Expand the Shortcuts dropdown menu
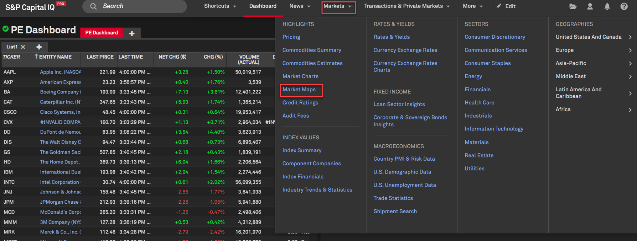This screenshot has height=241, width=637. pos(220,6)
